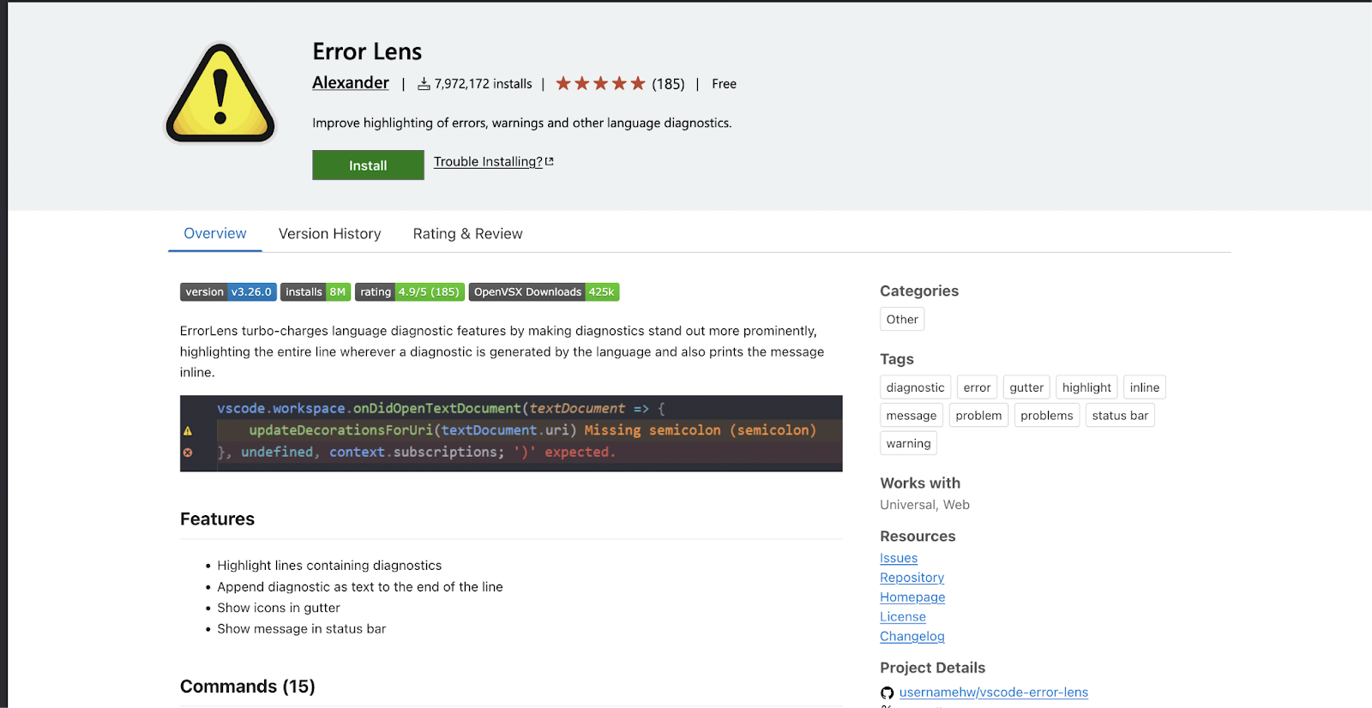Click the rating 4.9/5 badge
Screen dimensions: 1372x708
[410, 291]
